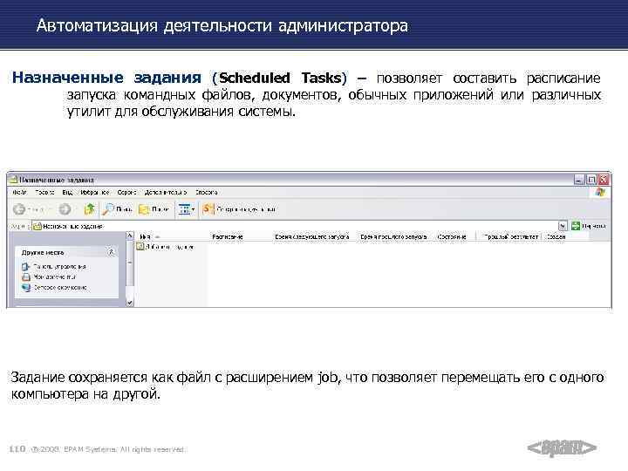Open the Правка menu
The width and height of the screenshot is (628, 471).
coord(44,192)
